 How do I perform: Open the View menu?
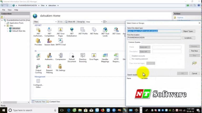(x=9, y=10)
